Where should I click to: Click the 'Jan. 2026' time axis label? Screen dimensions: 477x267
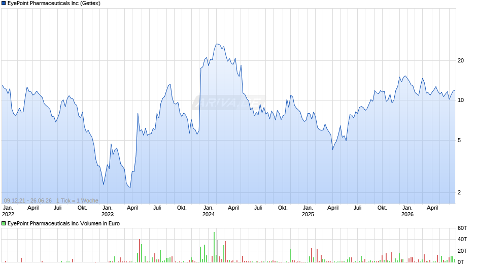pos(407,211)
